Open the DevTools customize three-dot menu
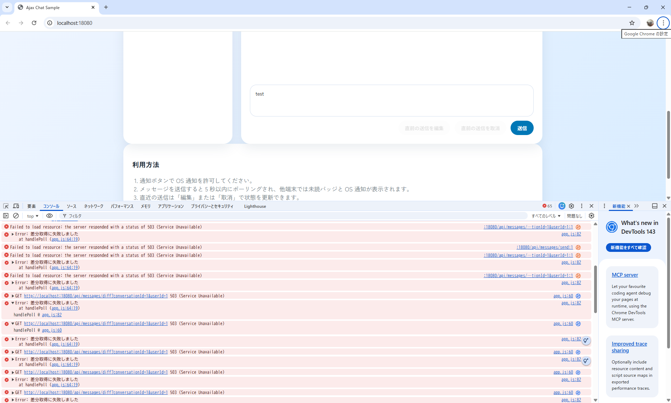Image resolution: width=671 pixels, height=403 pixels. [581, 206]
